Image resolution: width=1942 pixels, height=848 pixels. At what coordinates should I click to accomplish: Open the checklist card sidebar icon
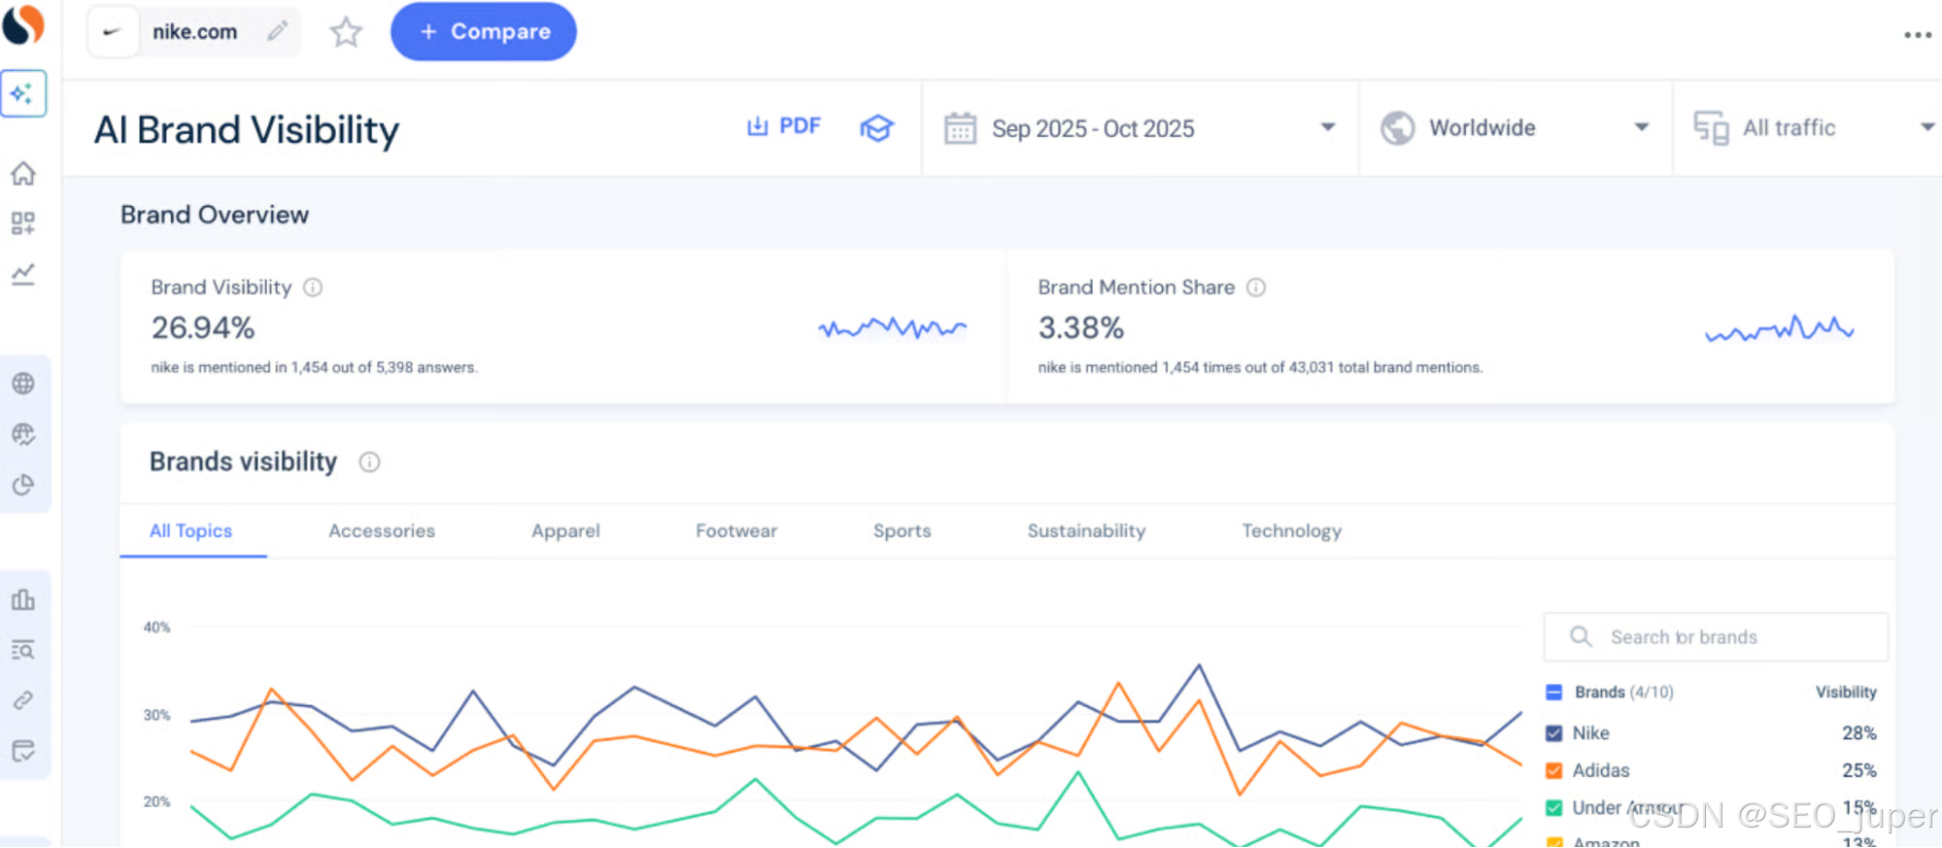(23, 751)
